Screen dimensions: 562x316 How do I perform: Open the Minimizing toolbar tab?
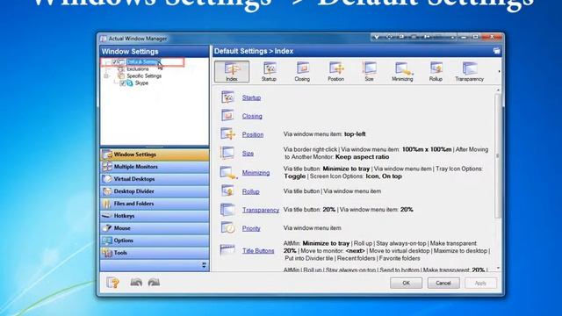coord(402,71)
